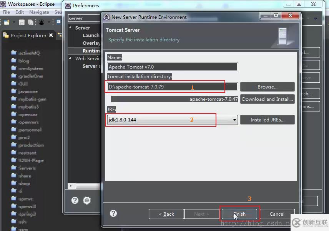Maximize the Preferences window
329x231 pixels.
coord(299,4)
